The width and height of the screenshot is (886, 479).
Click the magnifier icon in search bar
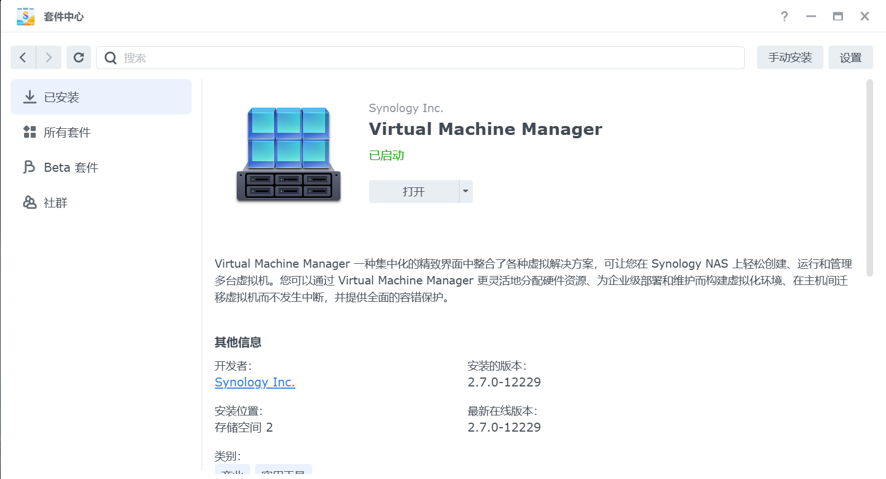111,58
